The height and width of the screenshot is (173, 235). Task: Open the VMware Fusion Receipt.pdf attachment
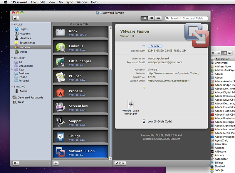point(130,107)
